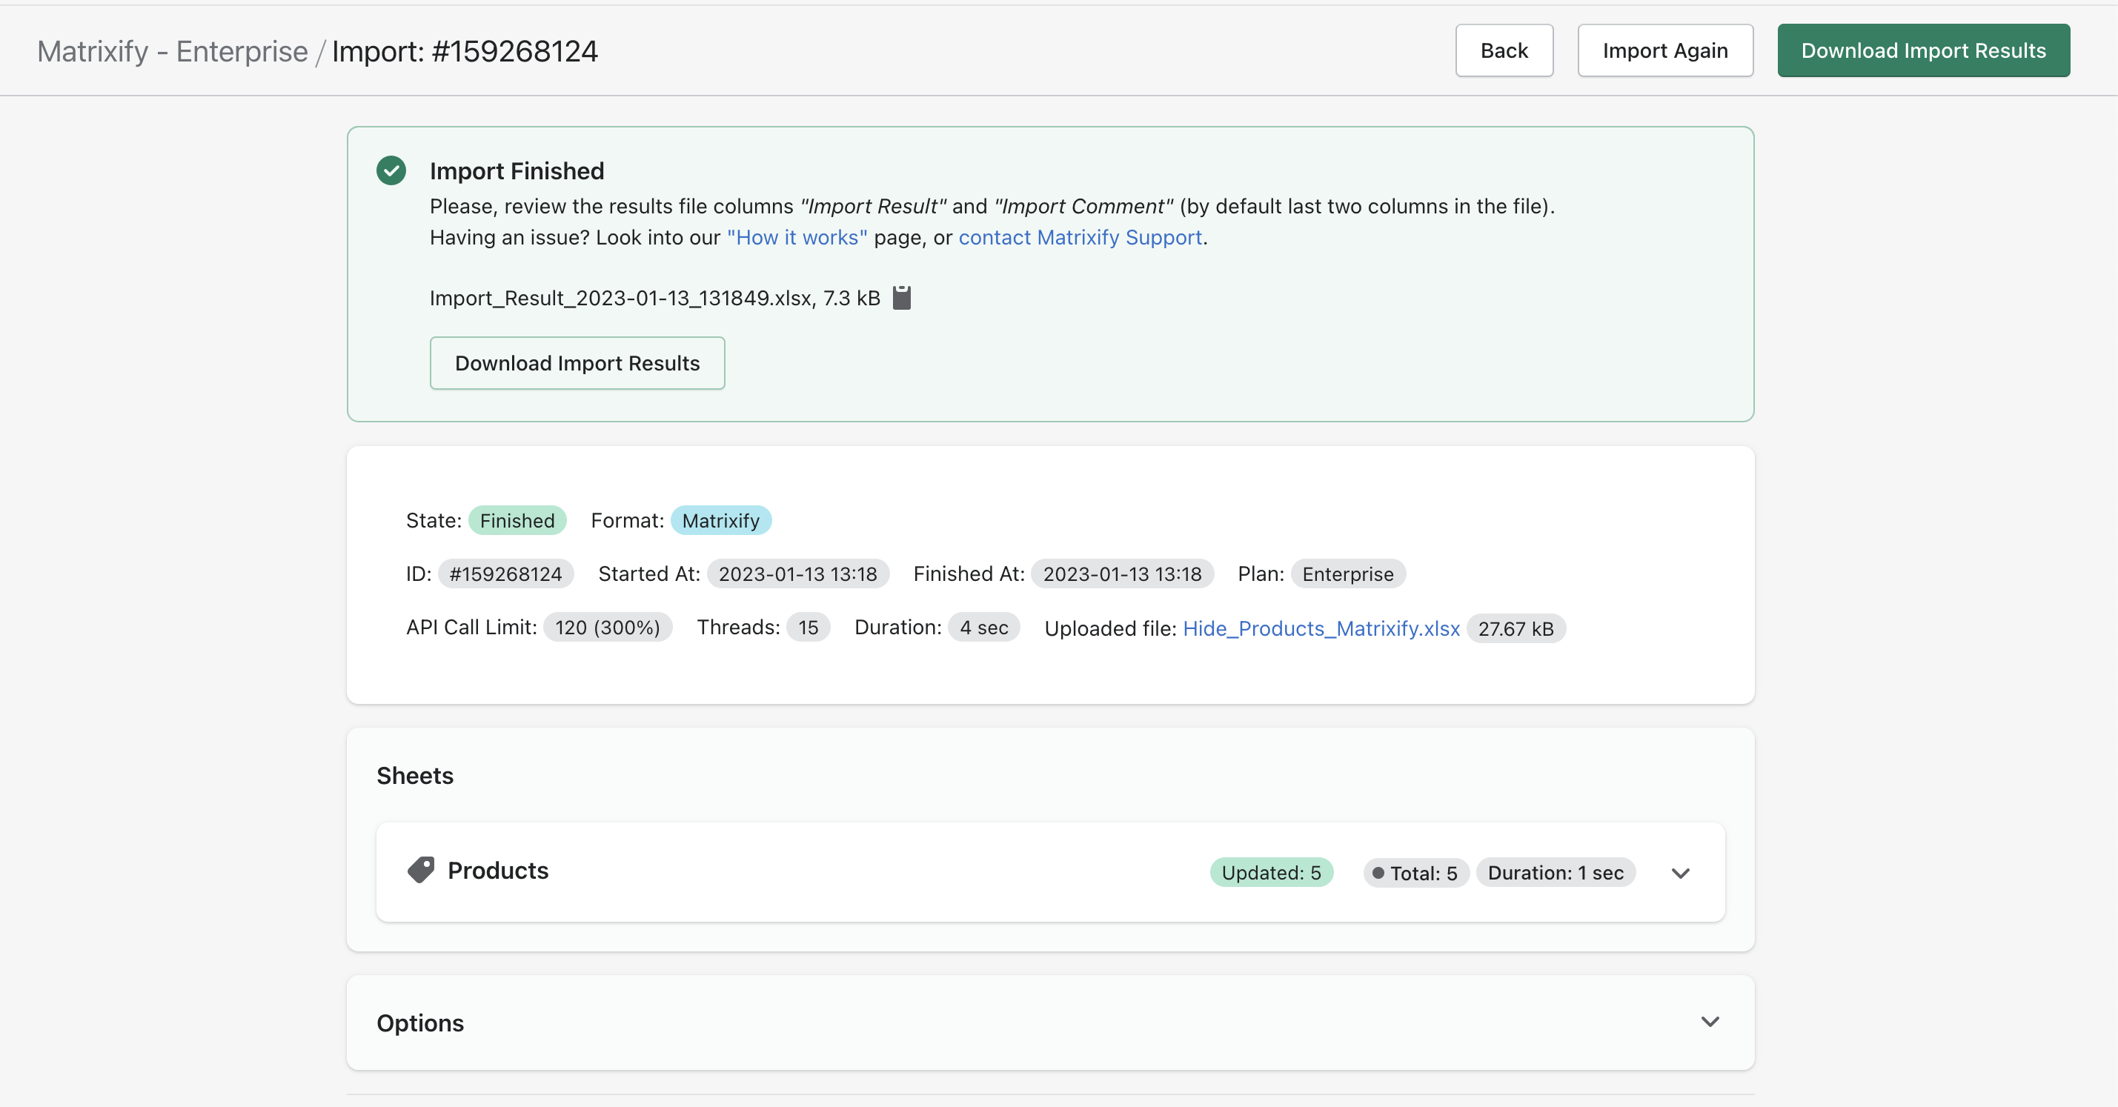Image resolution: width=2118 pixels, height=1107 pixels.
Task: Select the Products sheet row title
Action: pyautogui.click(x=497, y=871)
